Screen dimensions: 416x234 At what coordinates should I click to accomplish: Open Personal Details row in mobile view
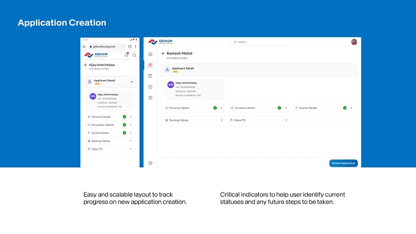point(110,117)
